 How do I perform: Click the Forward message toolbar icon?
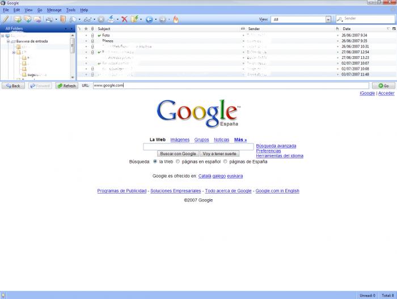point(37,19)
